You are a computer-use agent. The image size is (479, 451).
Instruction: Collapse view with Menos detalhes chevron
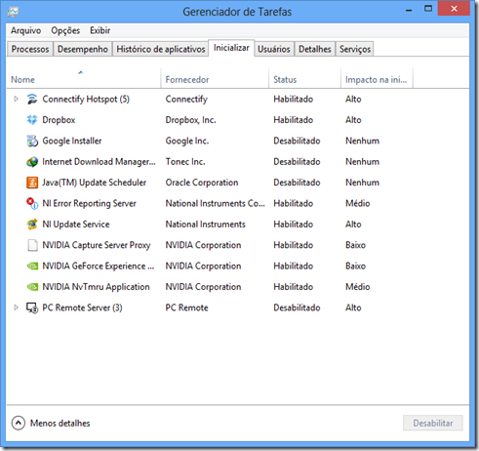pos(19,423)
